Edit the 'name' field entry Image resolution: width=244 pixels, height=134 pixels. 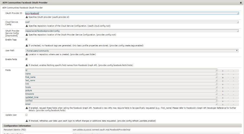[x=121, y=74]
